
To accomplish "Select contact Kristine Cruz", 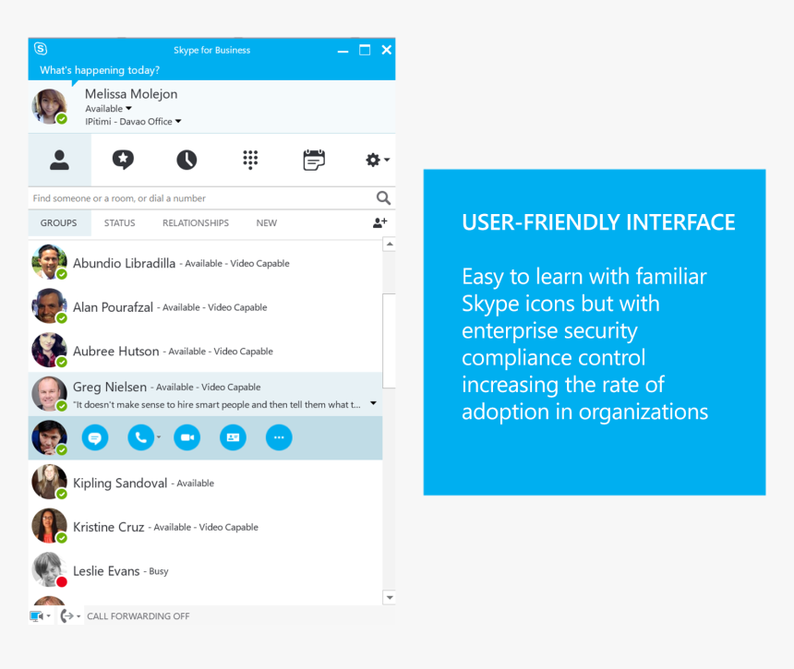I will click(205, 527).
